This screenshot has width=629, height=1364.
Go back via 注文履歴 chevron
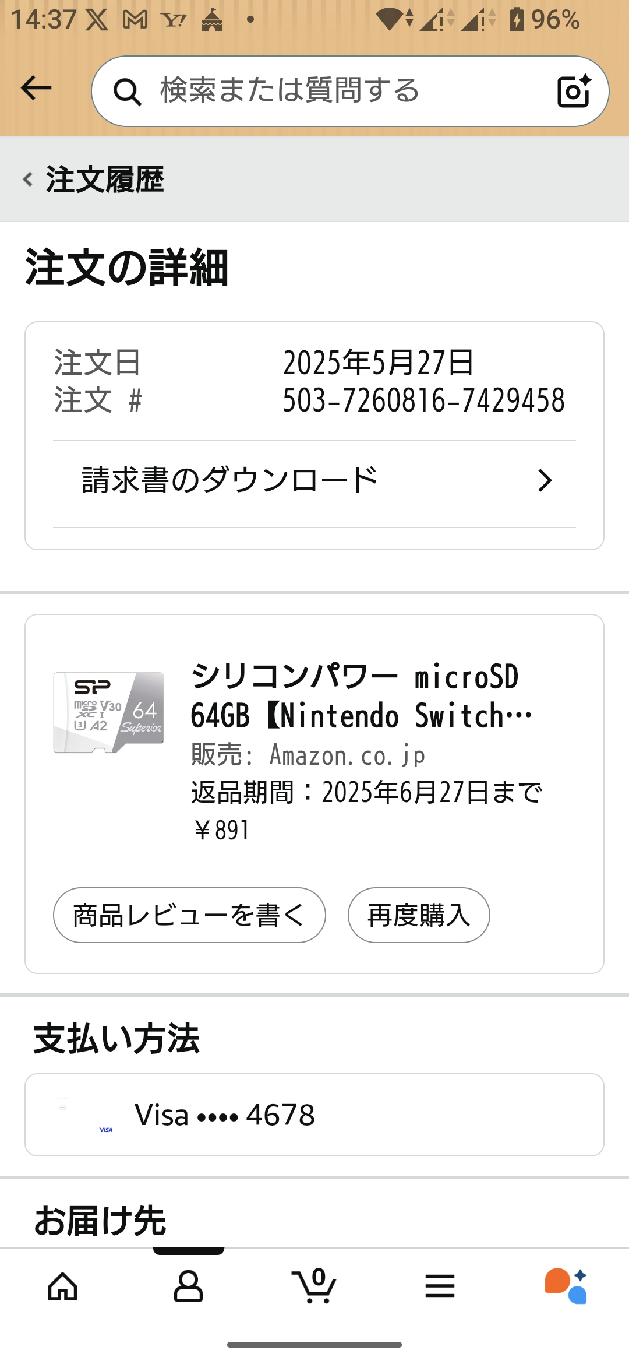(x=27, y=179)
